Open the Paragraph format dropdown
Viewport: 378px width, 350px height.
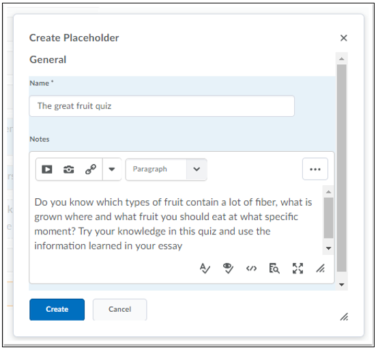[166, 170]
